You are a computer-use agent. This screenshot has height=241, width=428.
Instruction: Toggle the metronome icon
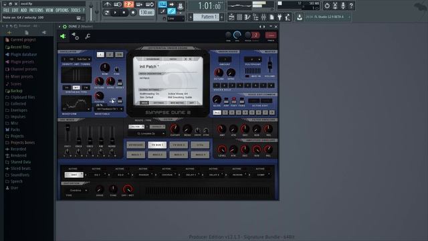point(107,5)
